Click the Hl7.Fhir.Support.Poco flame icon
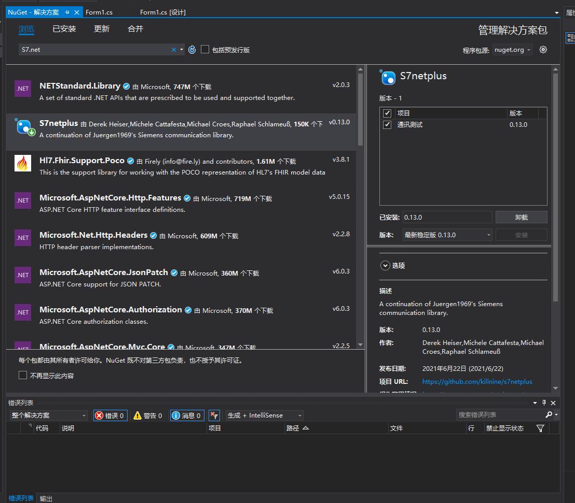The width and height of the screenshot is (575, 503). pyautogui.click(x=23, y=163)
